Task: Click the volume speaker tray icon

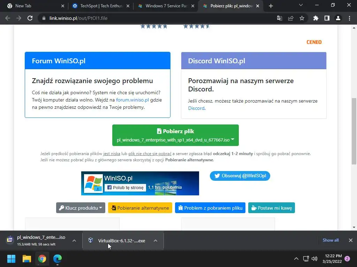Action: pos(314,259)
